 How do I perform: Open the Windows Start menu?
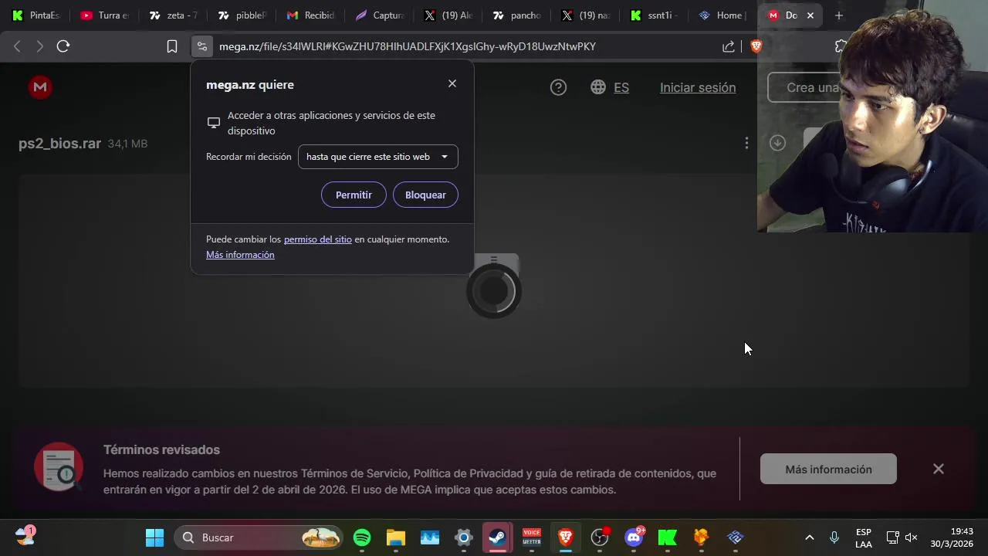(x=154, y=537)
